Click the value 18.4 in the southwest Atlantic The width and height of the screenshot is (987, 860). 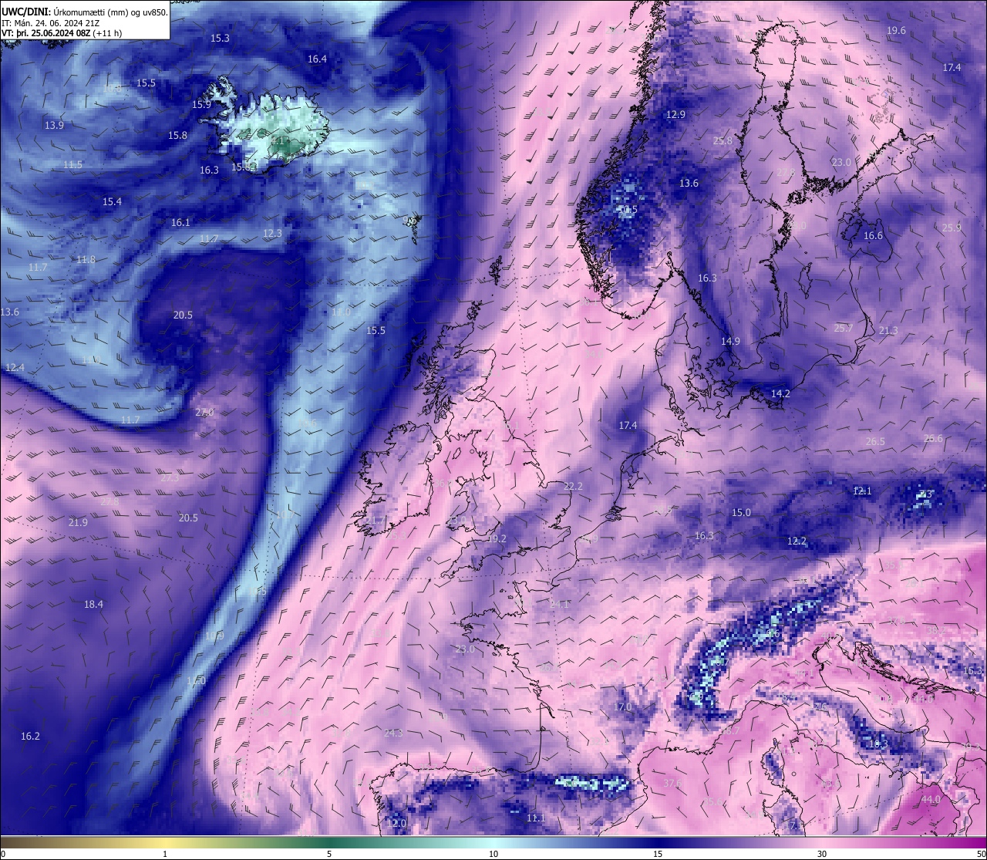pyautogui.click(x=93, y=604)
